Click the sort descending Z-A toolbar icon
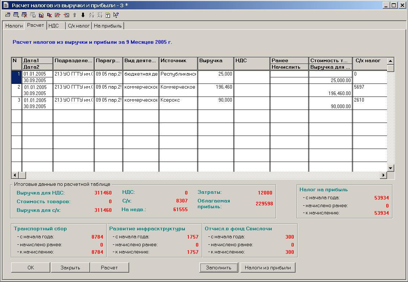 tap(99, 15)
